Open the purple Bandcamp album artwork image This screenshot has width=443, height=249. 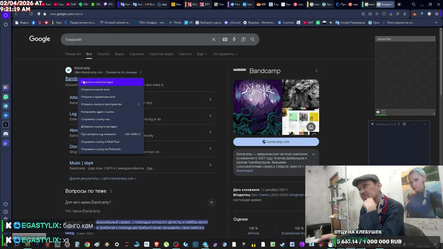point(257,107)
